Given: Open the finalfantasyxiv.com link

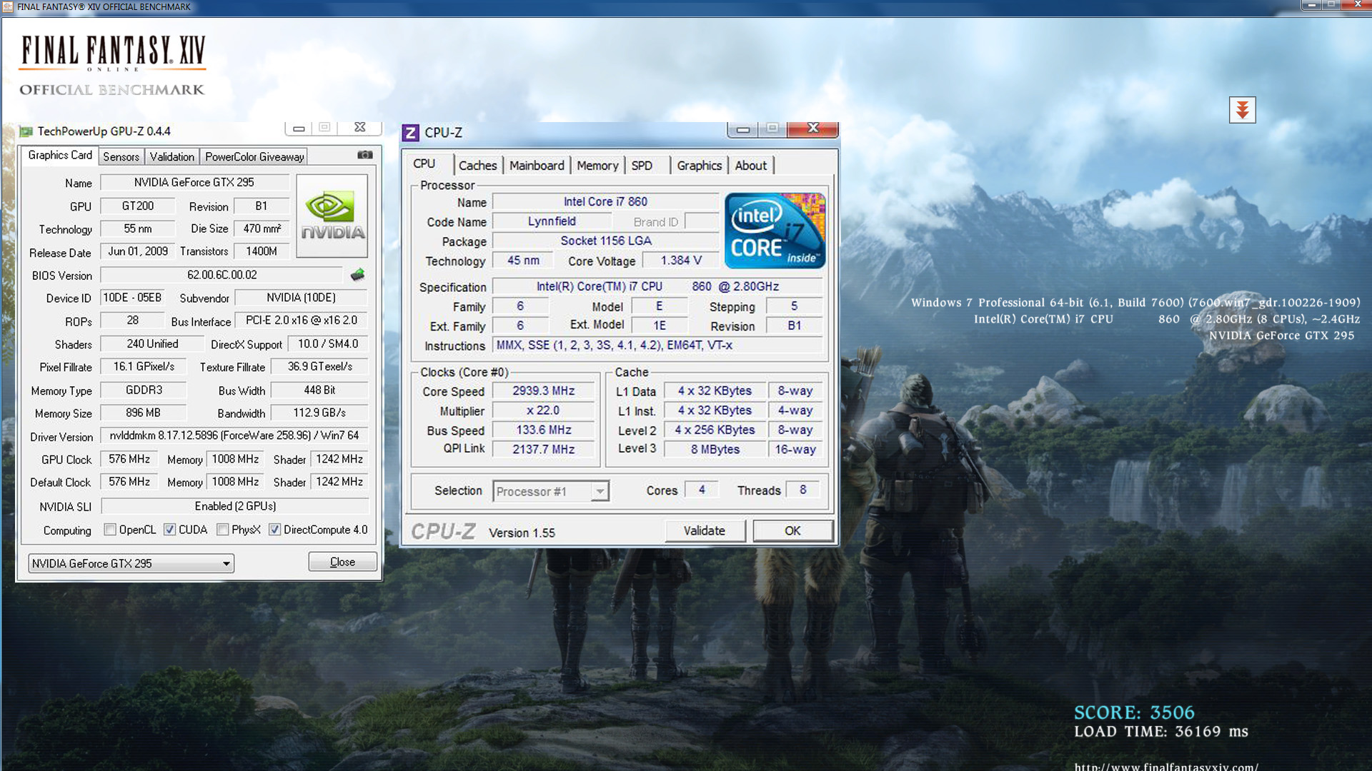Looking at the screenshot, I should pos(1165,766).
